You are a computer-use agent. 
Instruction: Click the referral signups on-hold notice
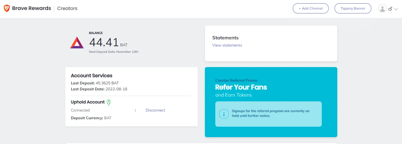click(268, 114)
